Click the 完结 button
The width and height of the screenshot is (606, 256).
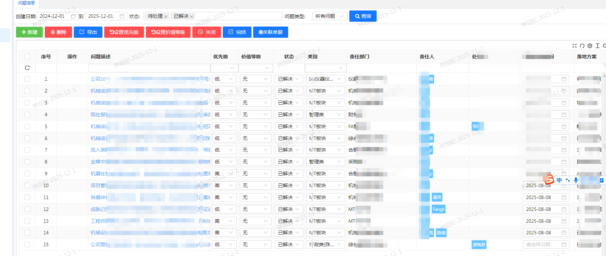pyautogui.click(x=237, y=32)
